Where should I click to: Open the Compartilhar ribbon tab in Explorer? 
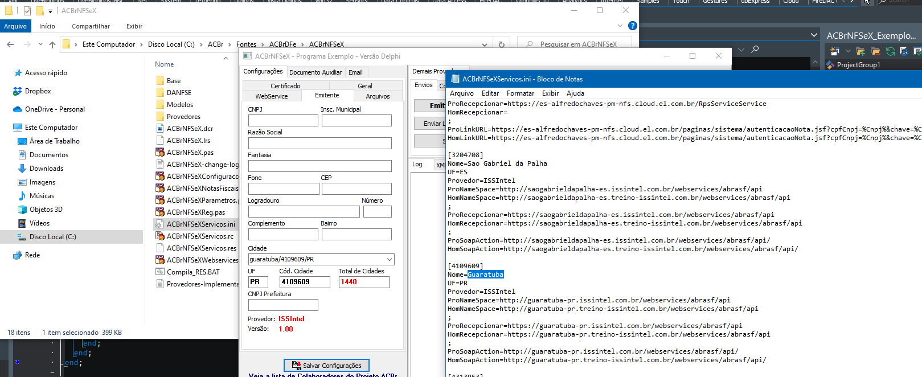click(x=91, y=26)
